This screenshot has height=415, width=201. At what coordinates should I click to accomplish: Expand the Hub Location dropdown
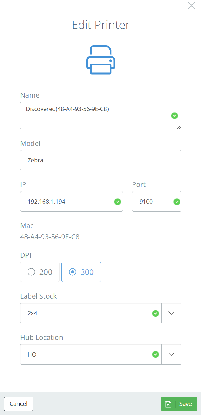(171, 354)
